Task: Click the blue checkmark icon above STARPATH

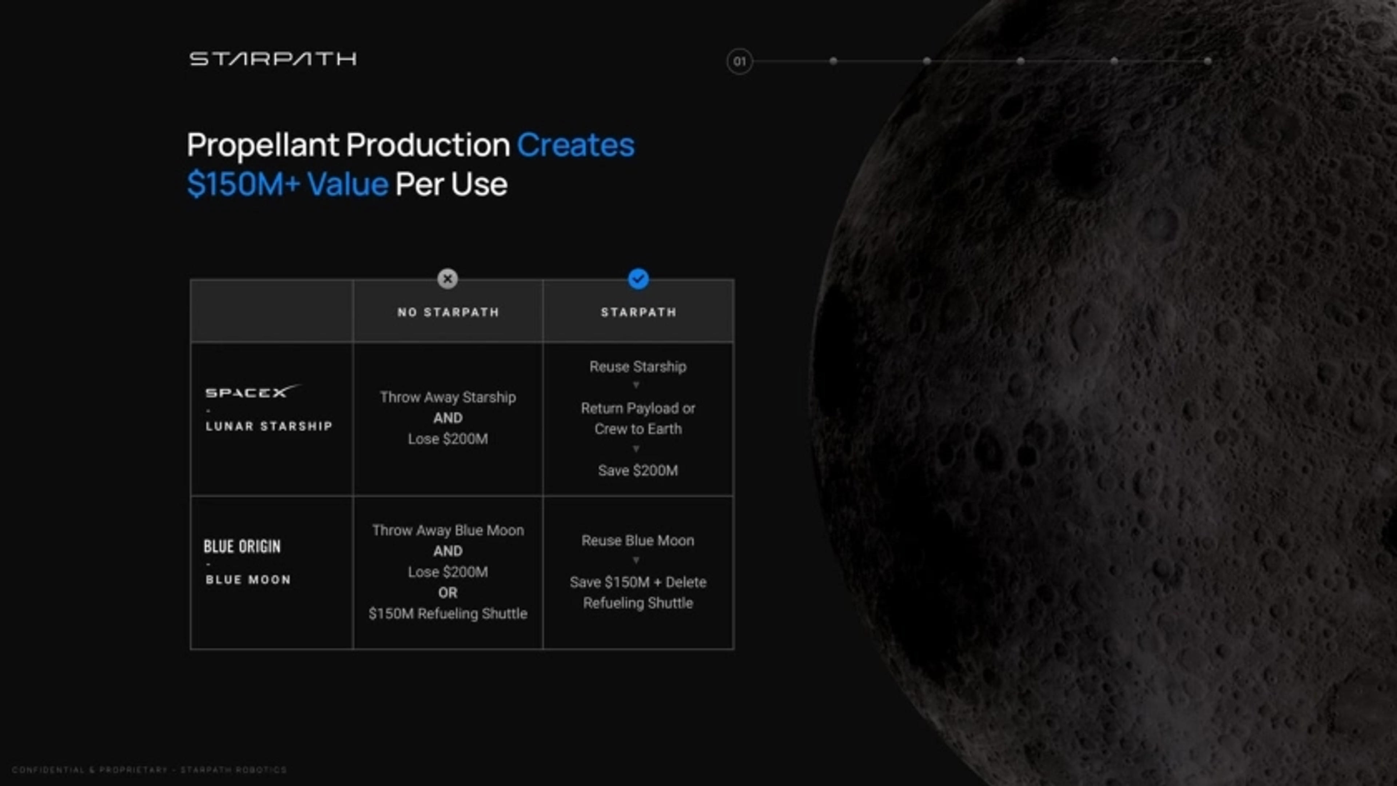Action: pos(638,278)
